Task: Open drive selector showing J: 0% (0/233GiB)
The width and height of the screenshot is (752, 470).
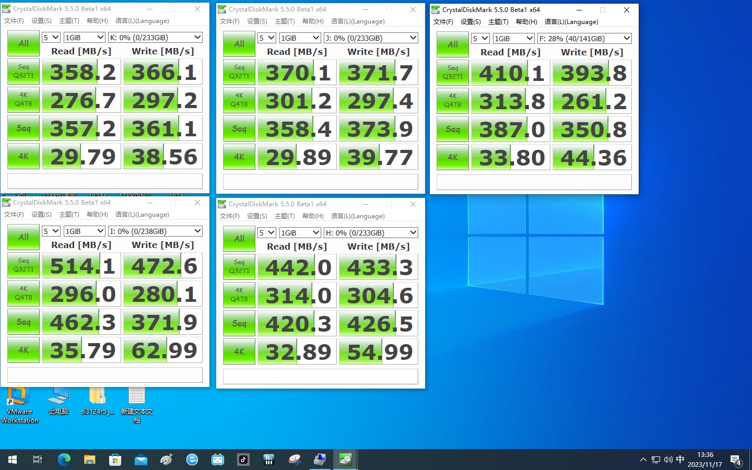Action: pos(371,38)
